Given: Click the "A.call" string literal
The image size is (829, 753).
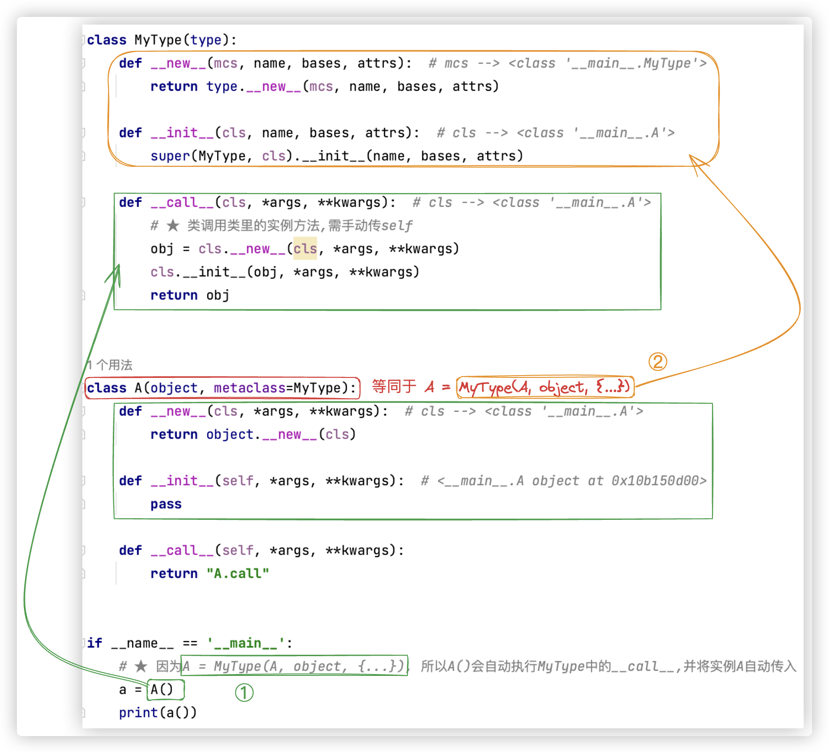Looking at the screenshot, I should pyautogui.click(x=238, y=573).
